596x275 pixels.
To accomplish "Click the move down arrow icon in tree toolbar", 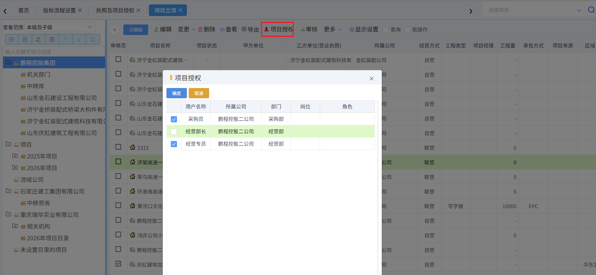I will point(79,39).
